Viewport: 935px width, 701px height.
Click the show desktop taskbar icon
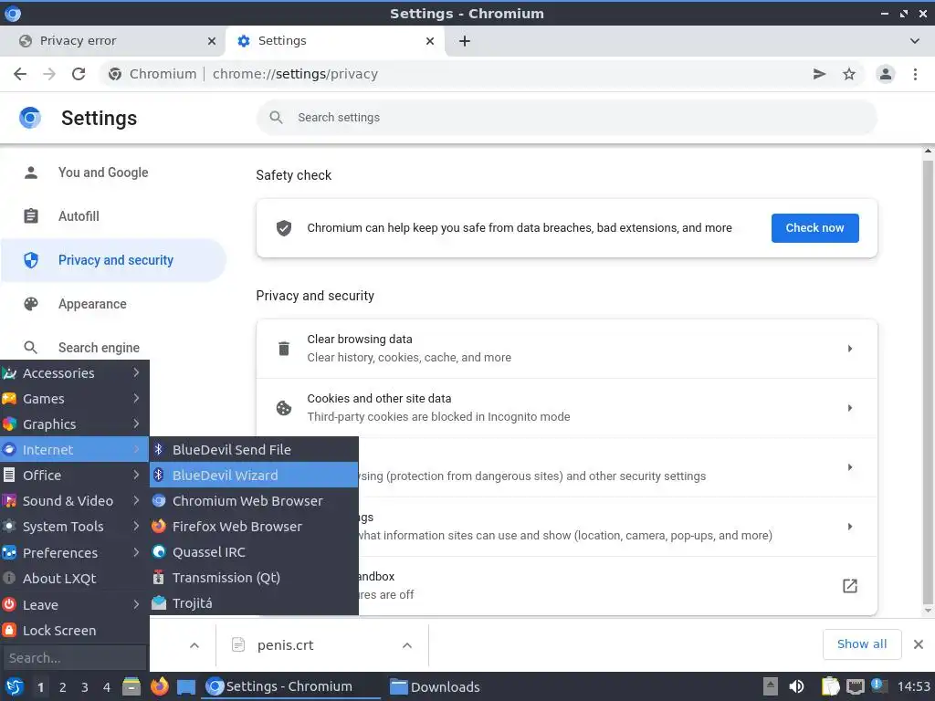click(186, 687)
